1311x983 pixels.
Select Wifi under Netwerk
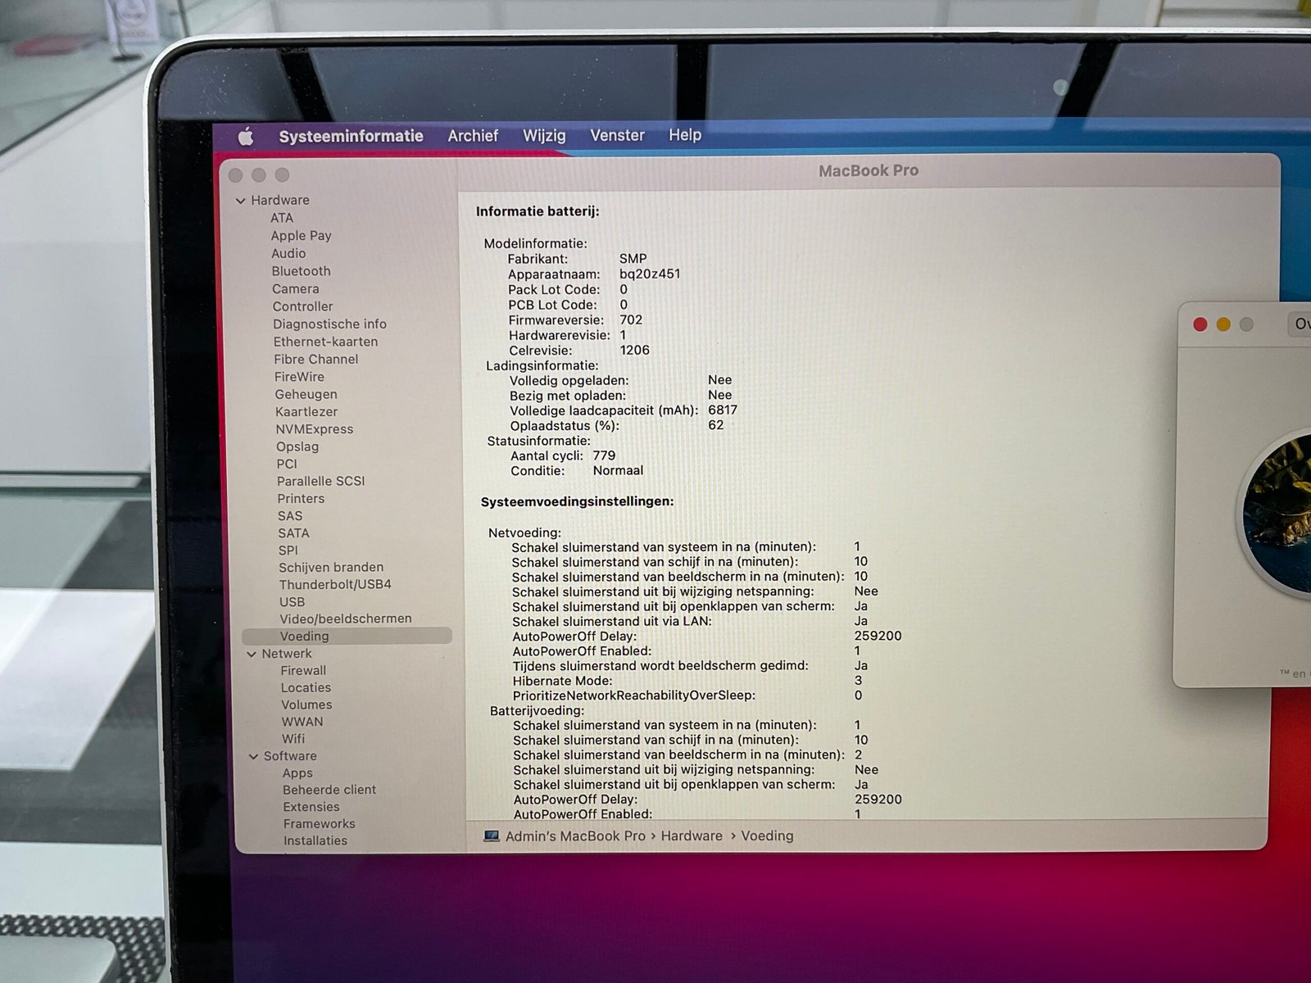(293, 739)
